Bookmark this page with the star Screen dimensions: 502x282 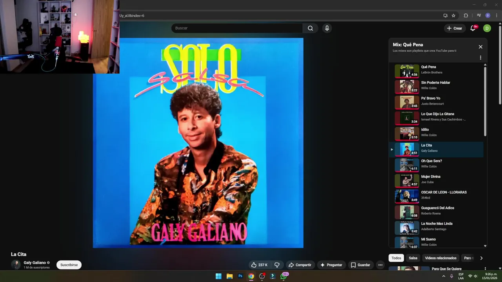(x=453, y=16)
